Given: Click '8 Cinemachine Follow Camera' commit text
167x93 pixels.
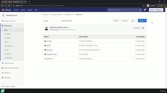Looking at the screenshot, I should tap(89, 50).
